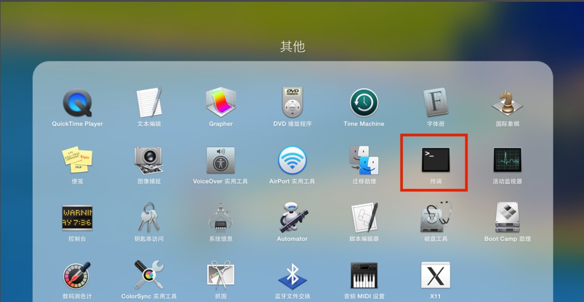Click the 其他 folder title
Image resolution: width=584 pixels, height=302 pixels.
[x=292, y=47]
